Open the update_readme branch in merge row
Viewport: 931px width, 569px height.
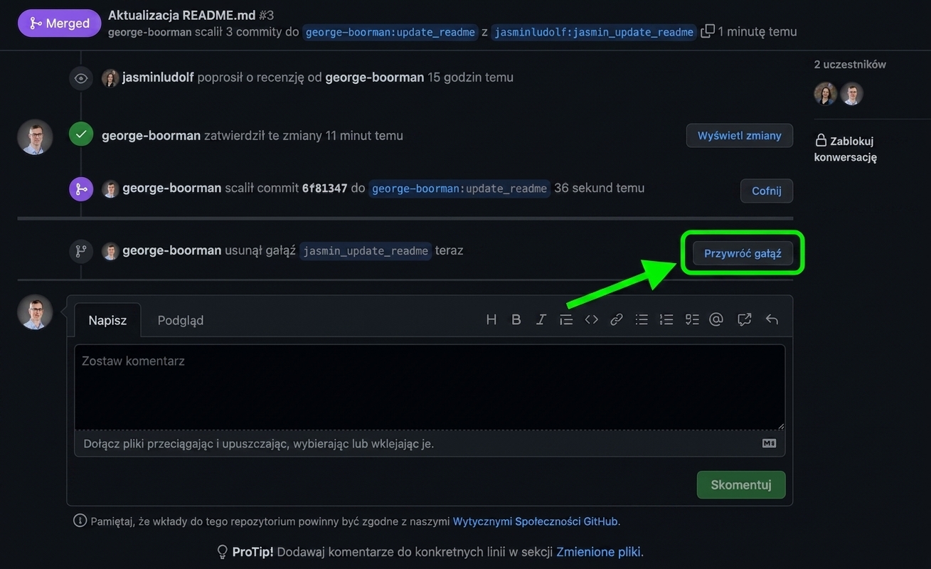[x=459, y=188]
